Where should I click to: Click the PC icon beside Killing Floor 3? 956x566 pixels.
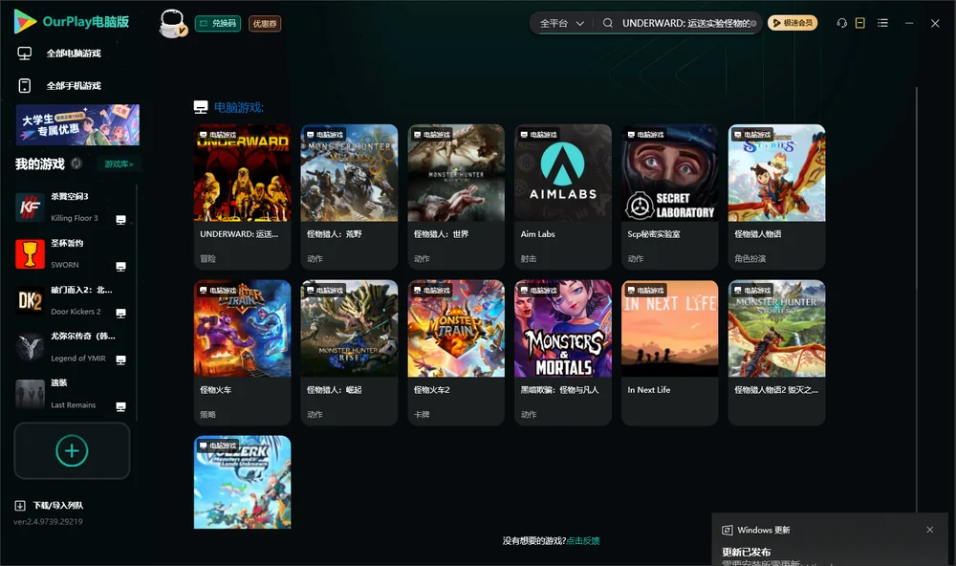[x=120, y=220]
